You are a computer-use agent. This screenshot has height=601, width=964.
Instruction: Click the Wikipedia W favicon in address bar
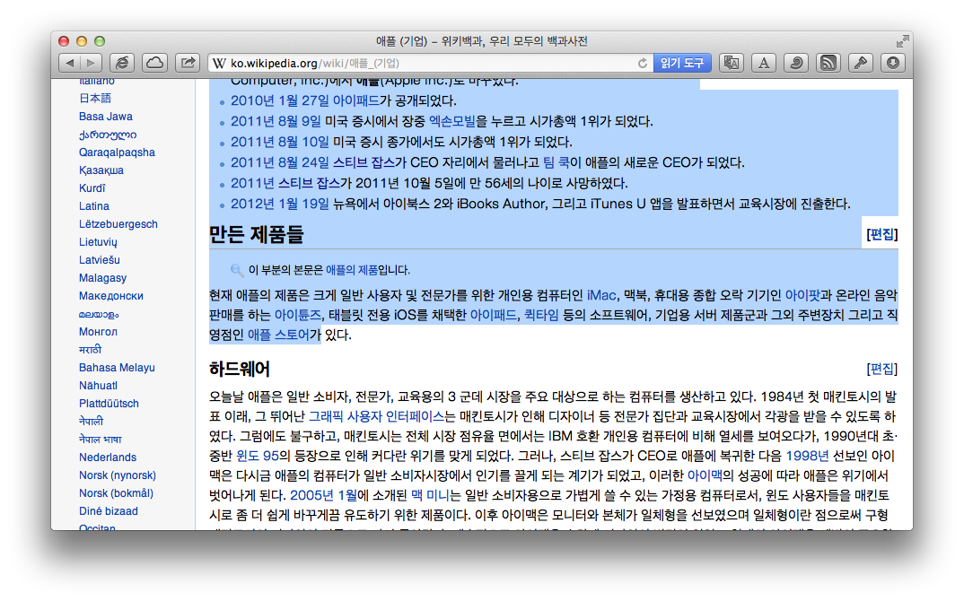(x=219, y=64)
